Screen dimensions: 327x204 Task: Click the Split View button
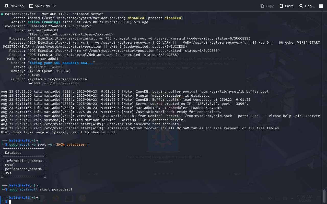click(x=40, y=6)
